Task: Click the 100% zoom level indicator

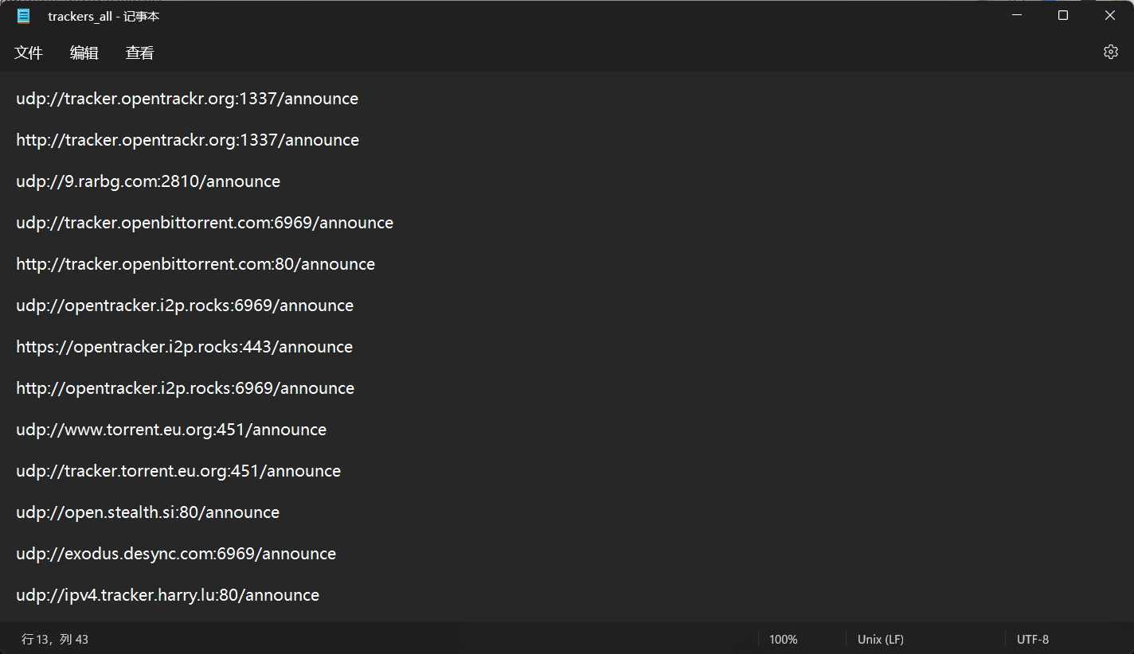Action: (x=784, y=640)
